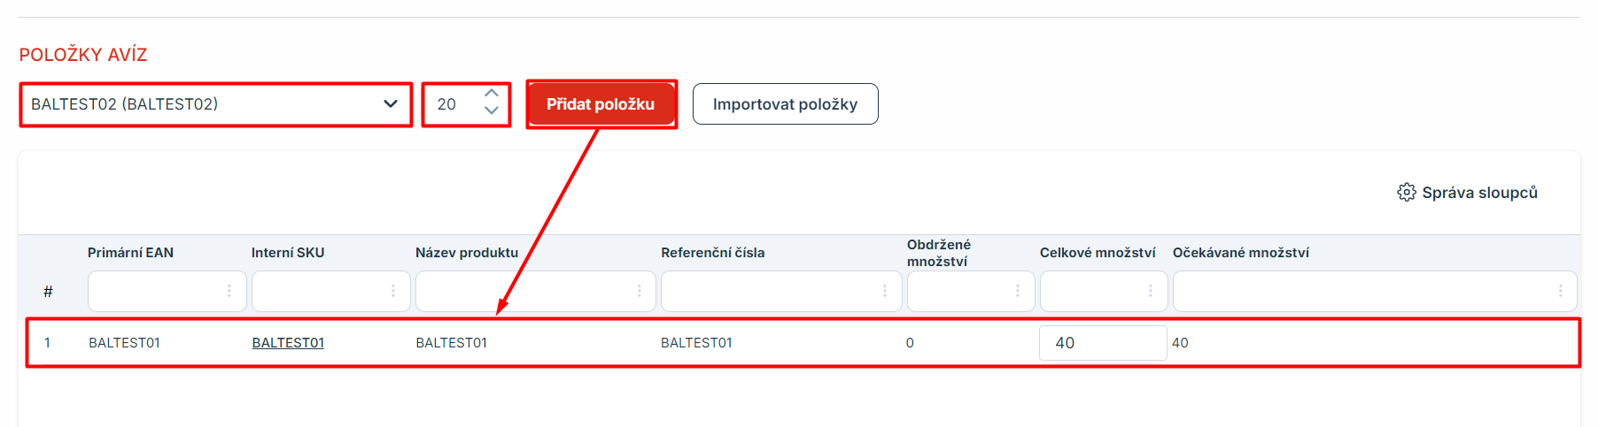Open Primární EAN filter options menu
Screen dimensions: 1598x427
point(229,291)
